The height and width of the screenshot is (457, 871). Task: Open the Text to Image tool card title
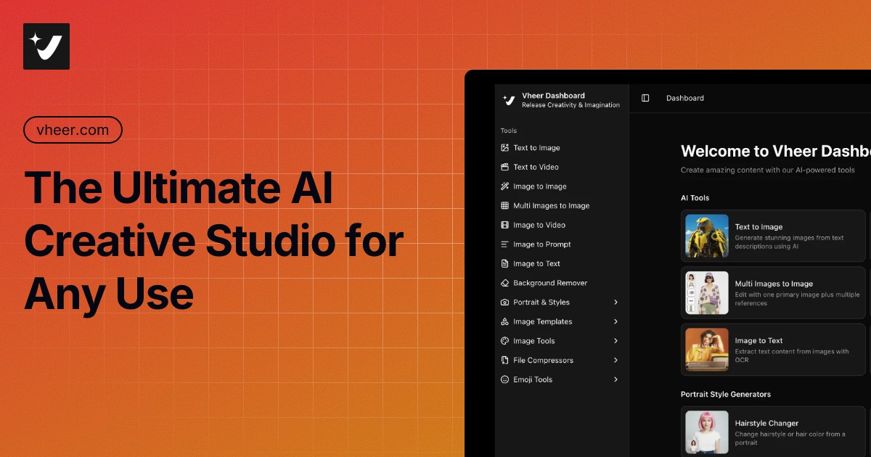pos(758,227)
